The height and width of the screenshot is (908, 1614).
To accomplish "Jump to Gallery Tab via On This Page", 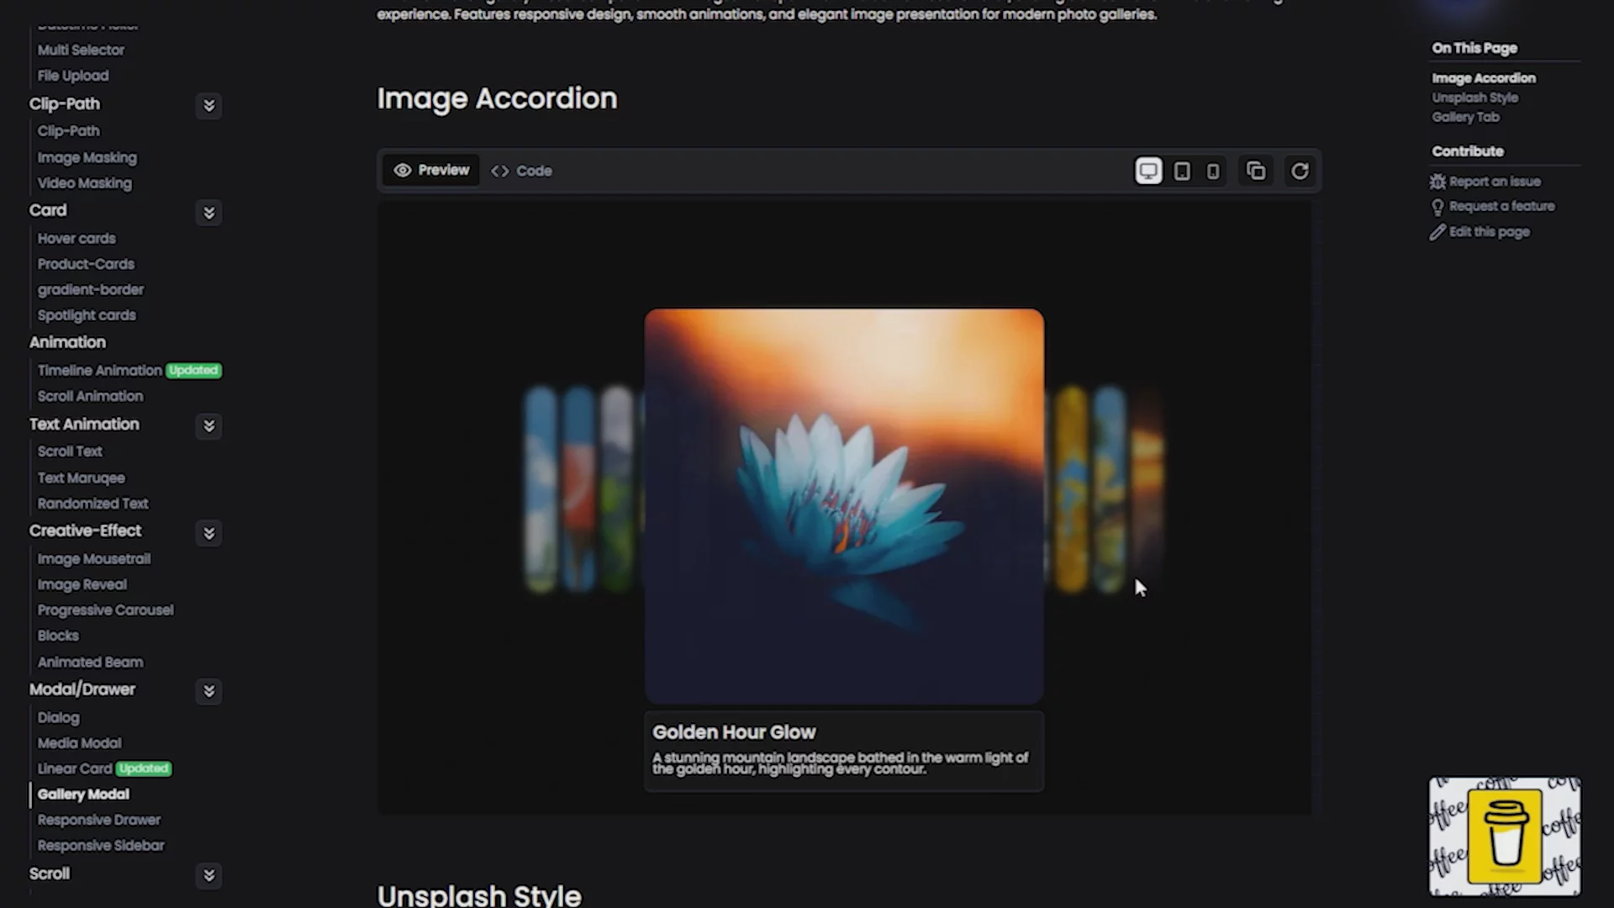I will (x=1465, y=117).
